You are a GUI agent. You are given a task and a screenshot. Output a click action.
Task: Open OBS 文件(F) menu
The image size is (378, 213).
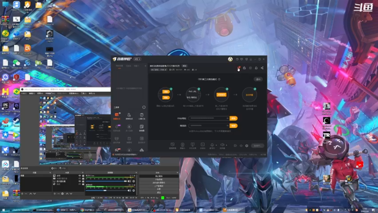tap(24, 93)
